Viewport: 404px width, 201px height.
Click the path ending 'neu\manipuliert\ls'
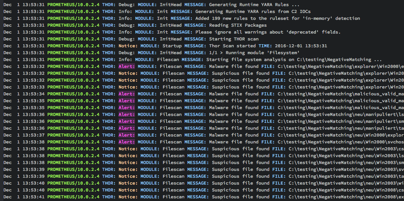(x=341, y=114)
